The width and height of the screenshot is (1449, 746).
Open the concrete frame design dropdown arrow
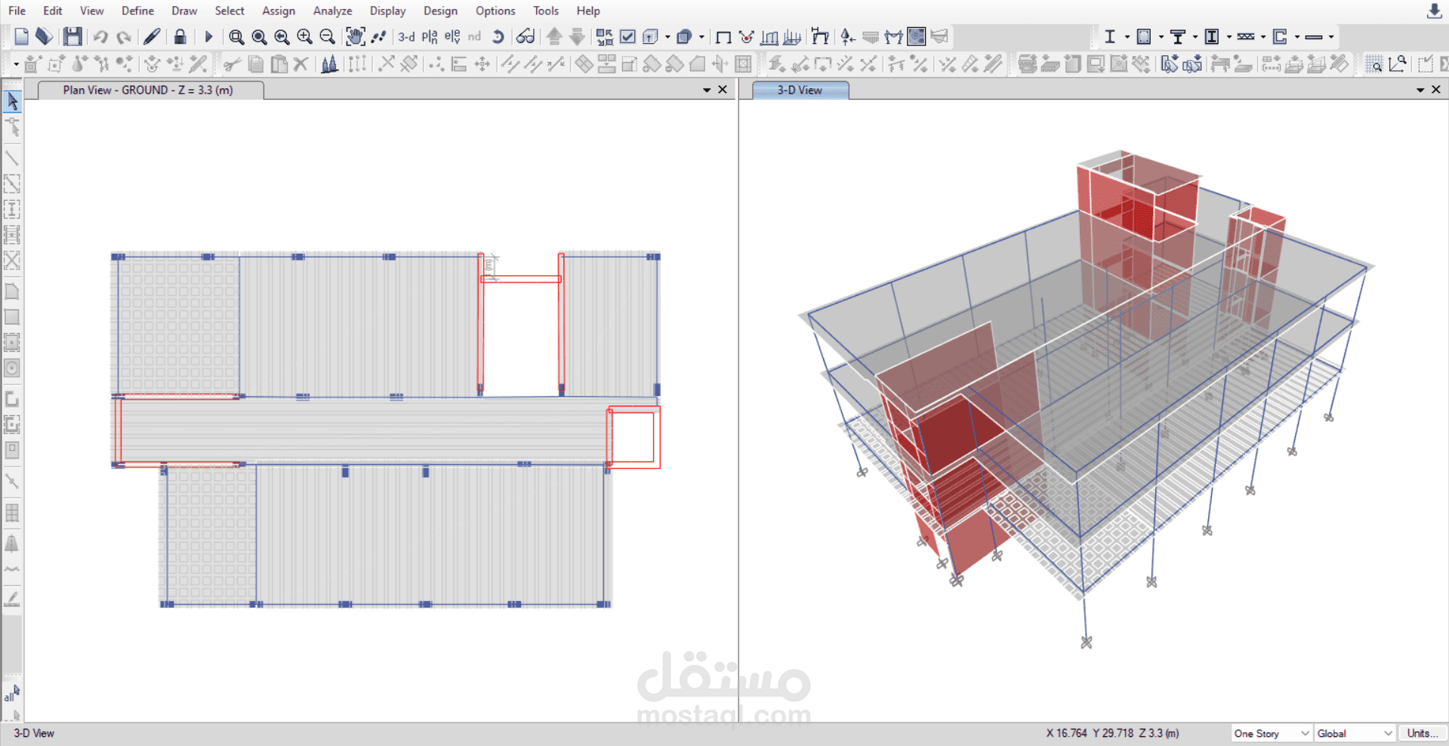coord(1161,36)
